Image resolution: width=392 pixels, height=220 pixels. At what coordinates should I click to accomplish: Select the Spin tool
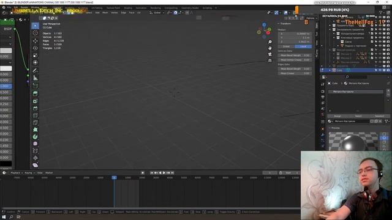click(x=36, y=137)
